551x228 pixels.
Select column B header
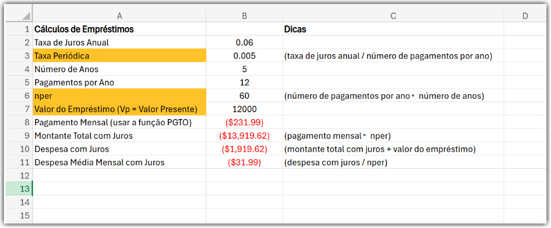244,15
